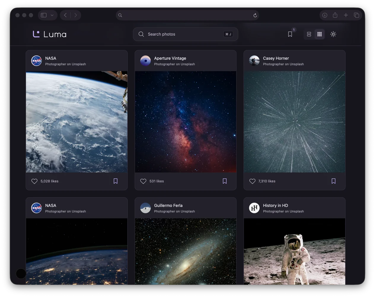The width and height of the screenshot is (375, 297).
Task: Like the Casey Horner photo
Action: 252,181
